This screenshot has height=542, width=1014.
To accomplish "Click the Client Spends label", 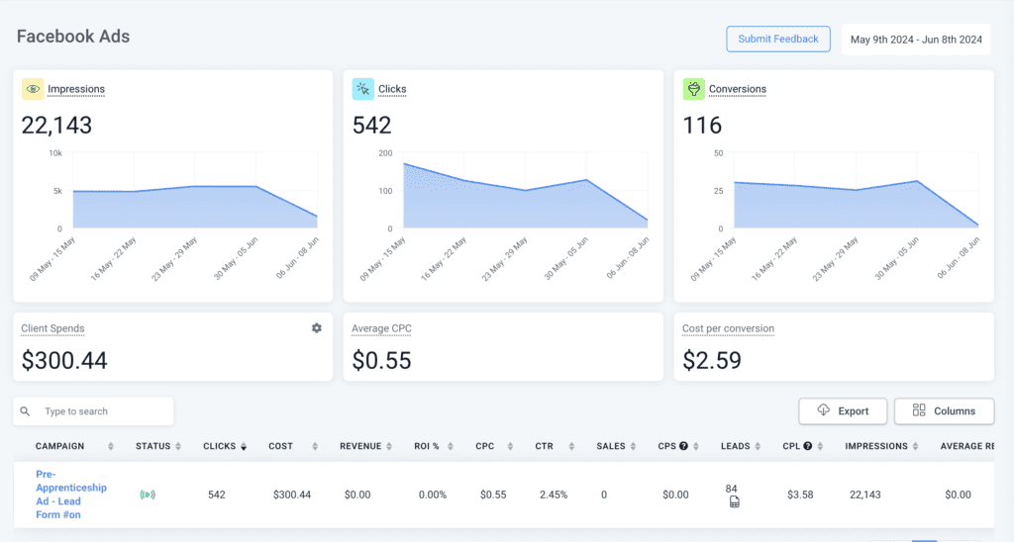I will 52,328.
